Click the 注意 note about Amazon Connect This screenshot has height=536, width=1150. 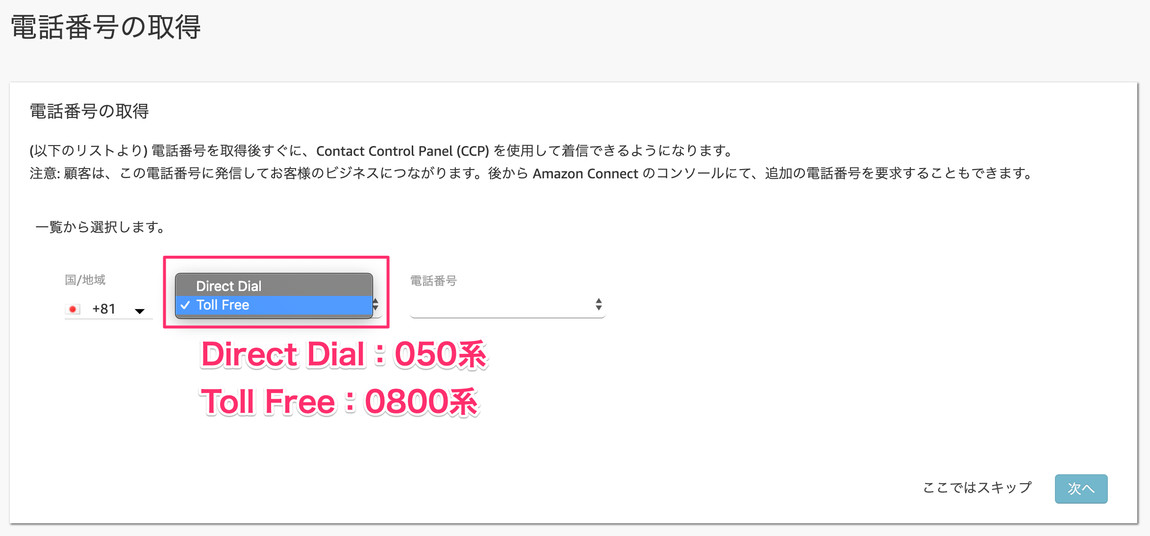532,173
